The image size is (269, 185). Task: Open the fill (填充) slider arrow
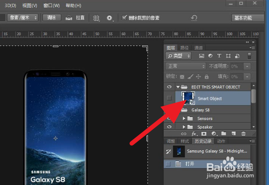click(x=247, y=77)
